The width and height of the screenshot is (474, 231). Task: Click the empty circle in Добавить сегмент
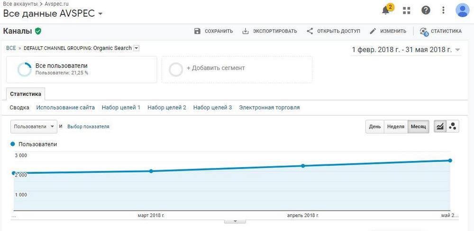point(176,70)
